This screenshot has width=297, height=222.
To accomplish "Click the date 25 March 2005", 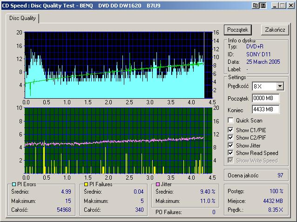I will pyautogui.click(x=263, y=62).
